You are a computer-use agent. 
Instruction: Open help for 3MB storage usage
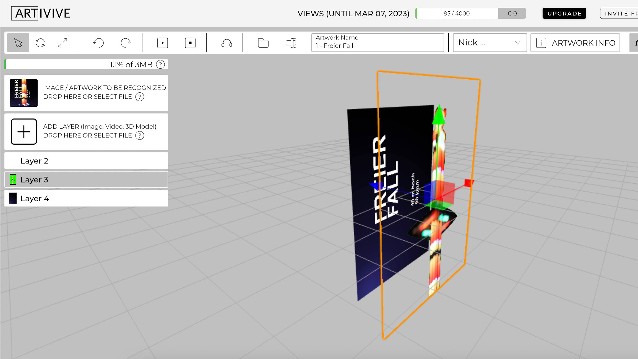tap(160, 64)
